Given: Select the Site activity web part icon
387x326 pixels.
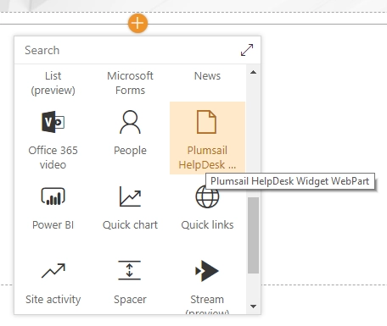Looking at the screenshot, I should (x=53, y=271).
